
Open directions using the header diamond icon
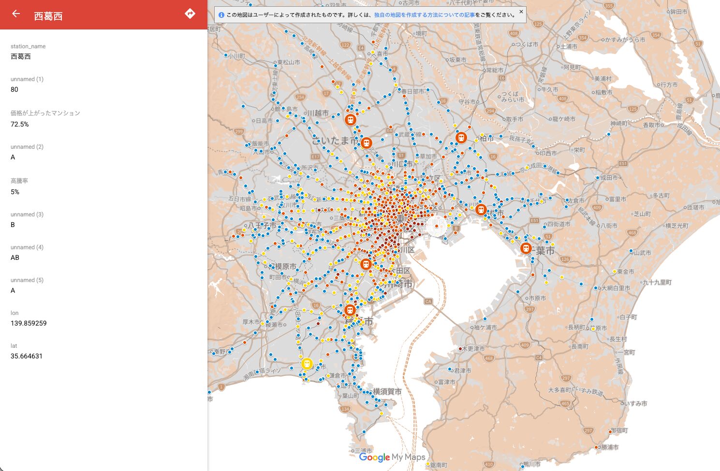pyautogui.click(x=190, y=14)
